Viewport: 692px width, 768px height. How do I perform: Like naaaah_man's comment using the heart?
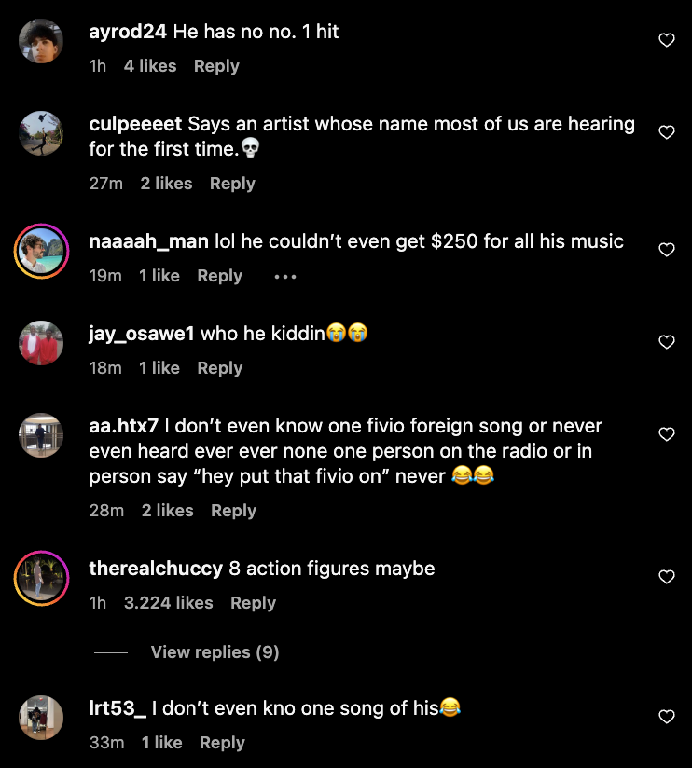coord(667,250)
